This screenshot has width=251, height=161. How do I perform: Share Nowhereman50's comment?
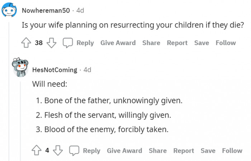click(x=151, y=43)
